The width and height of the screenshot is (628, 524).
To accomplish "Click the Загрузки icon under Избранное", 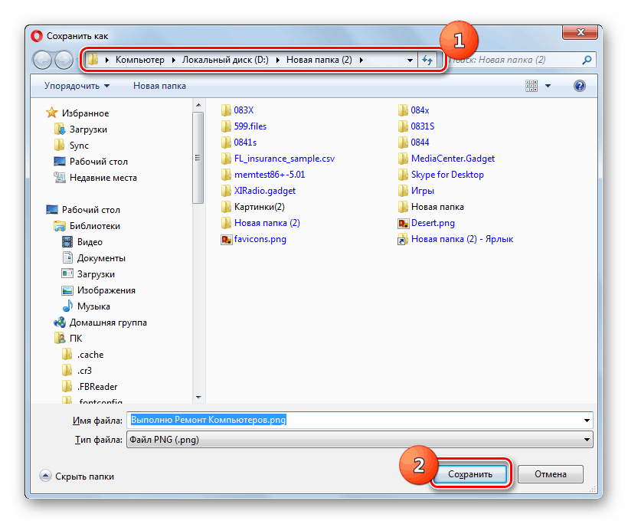I will (59, 129).
